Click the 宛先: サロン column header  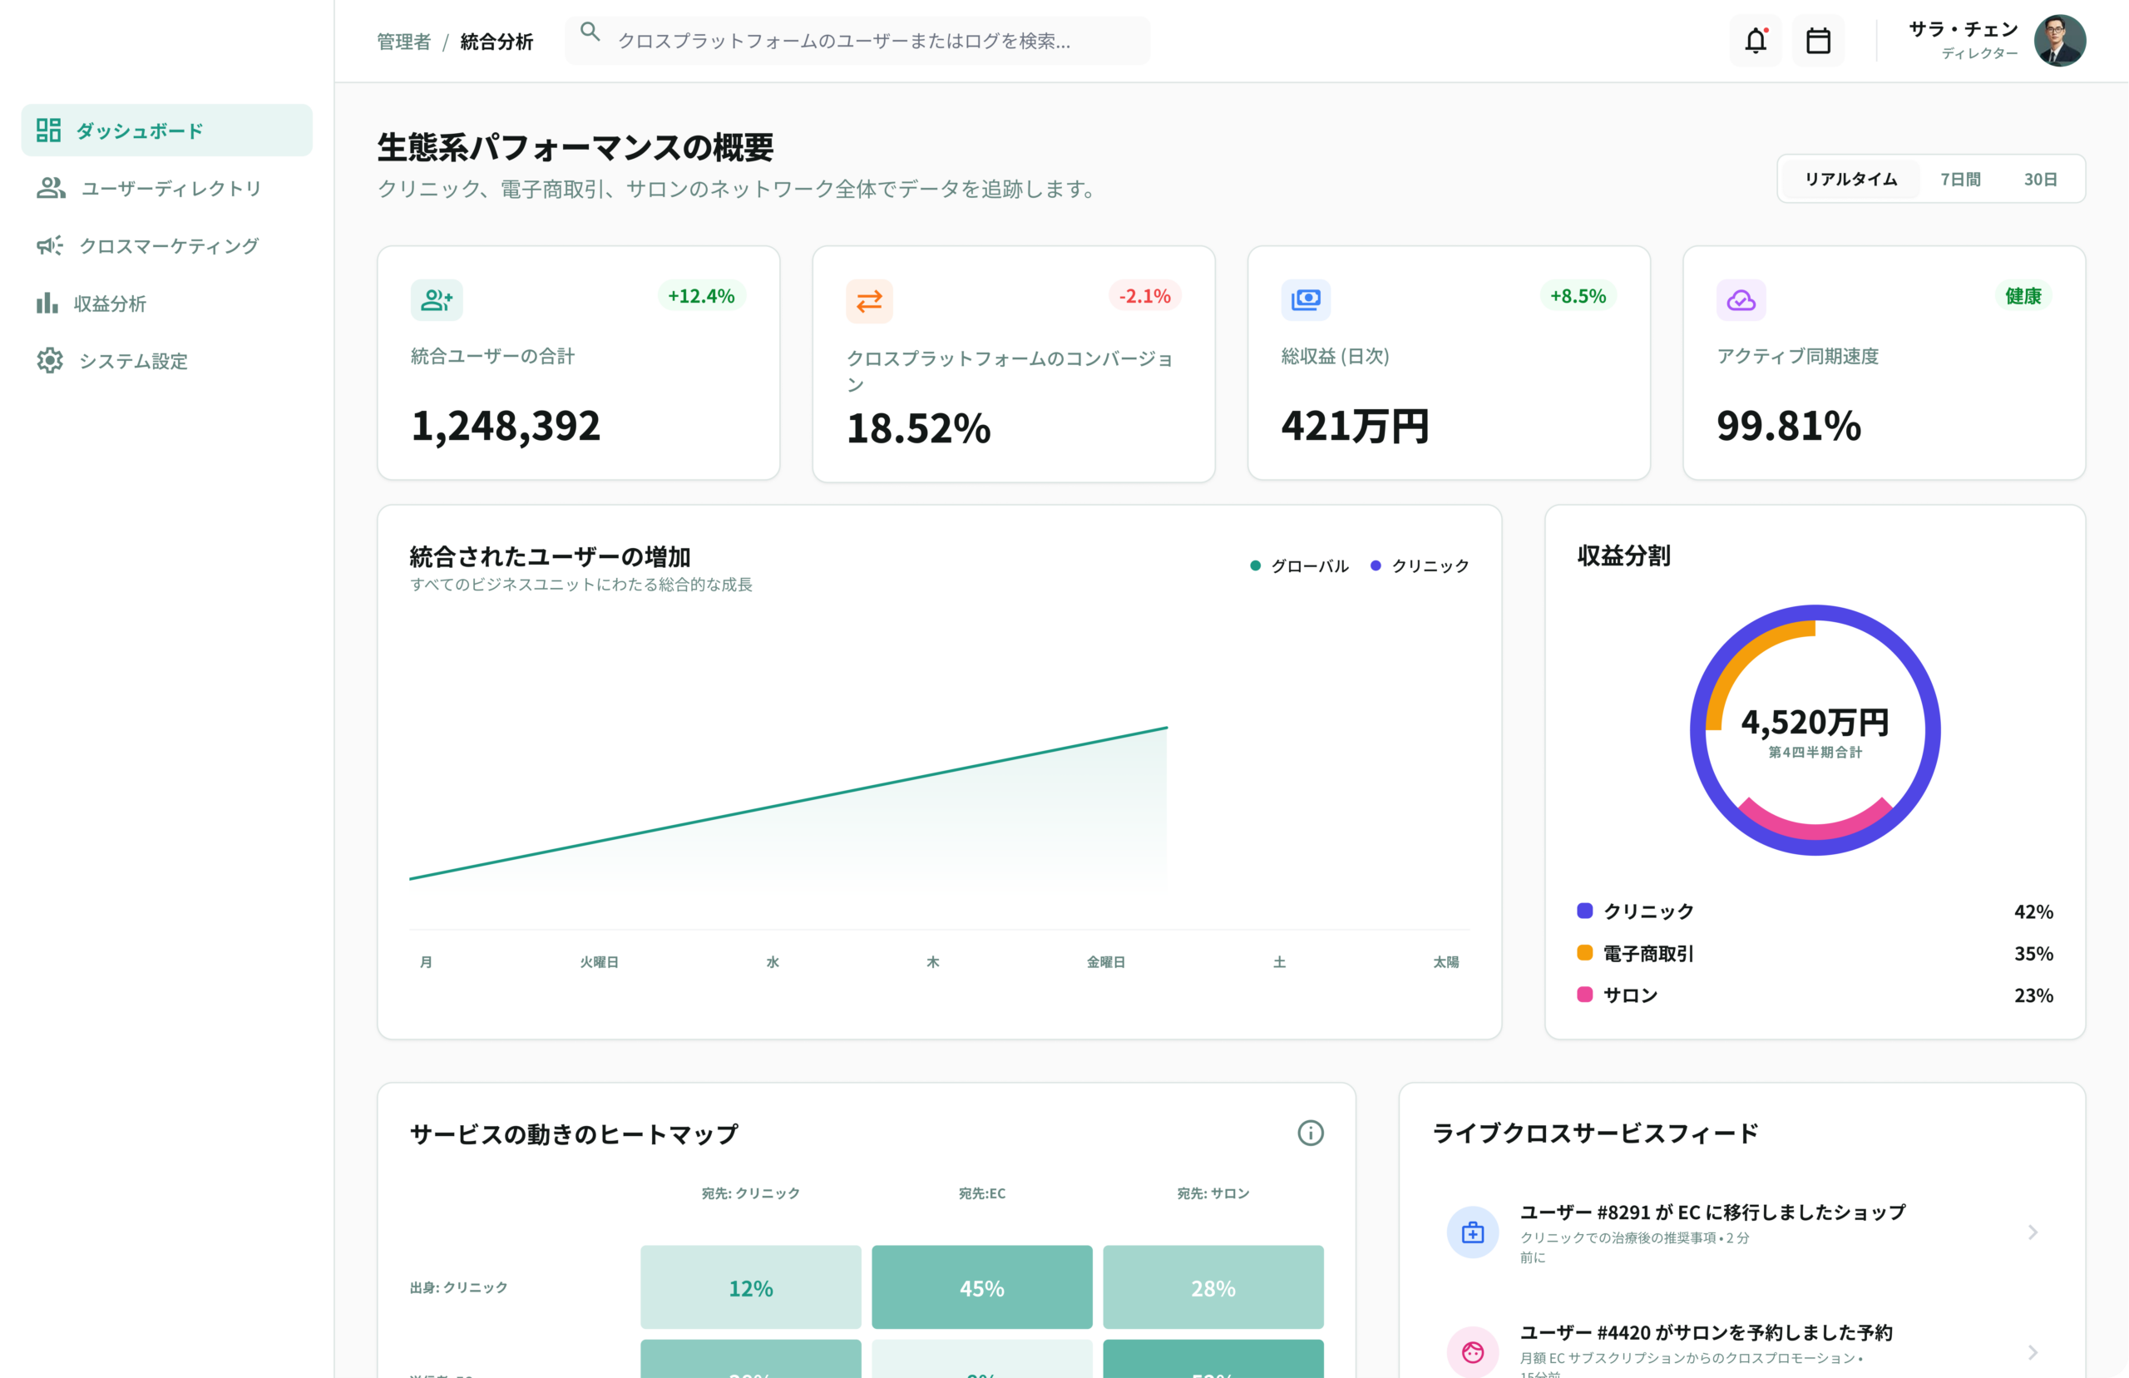1213,1193
